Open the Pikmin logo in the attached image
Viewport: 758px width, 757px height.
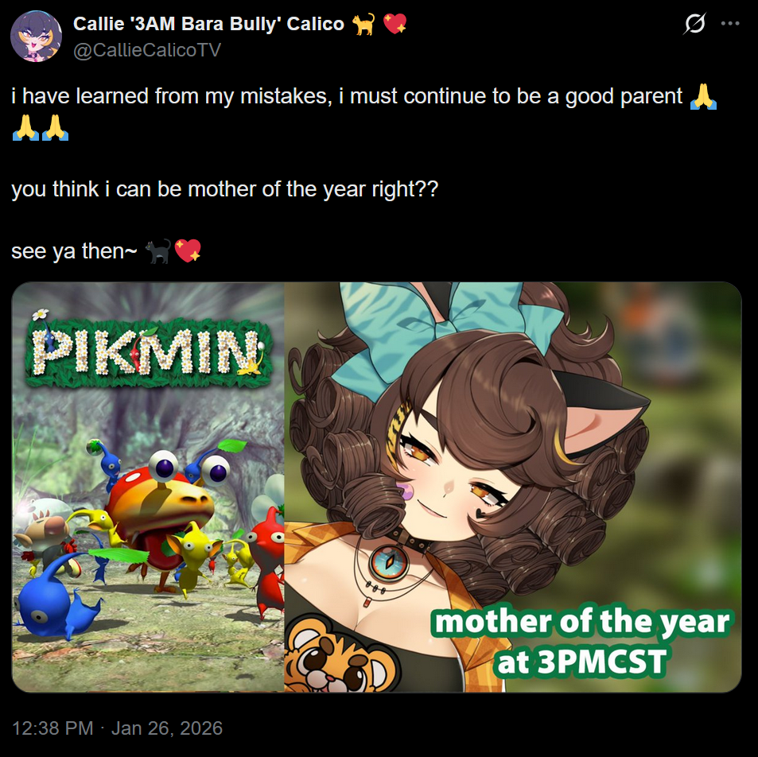149,350
